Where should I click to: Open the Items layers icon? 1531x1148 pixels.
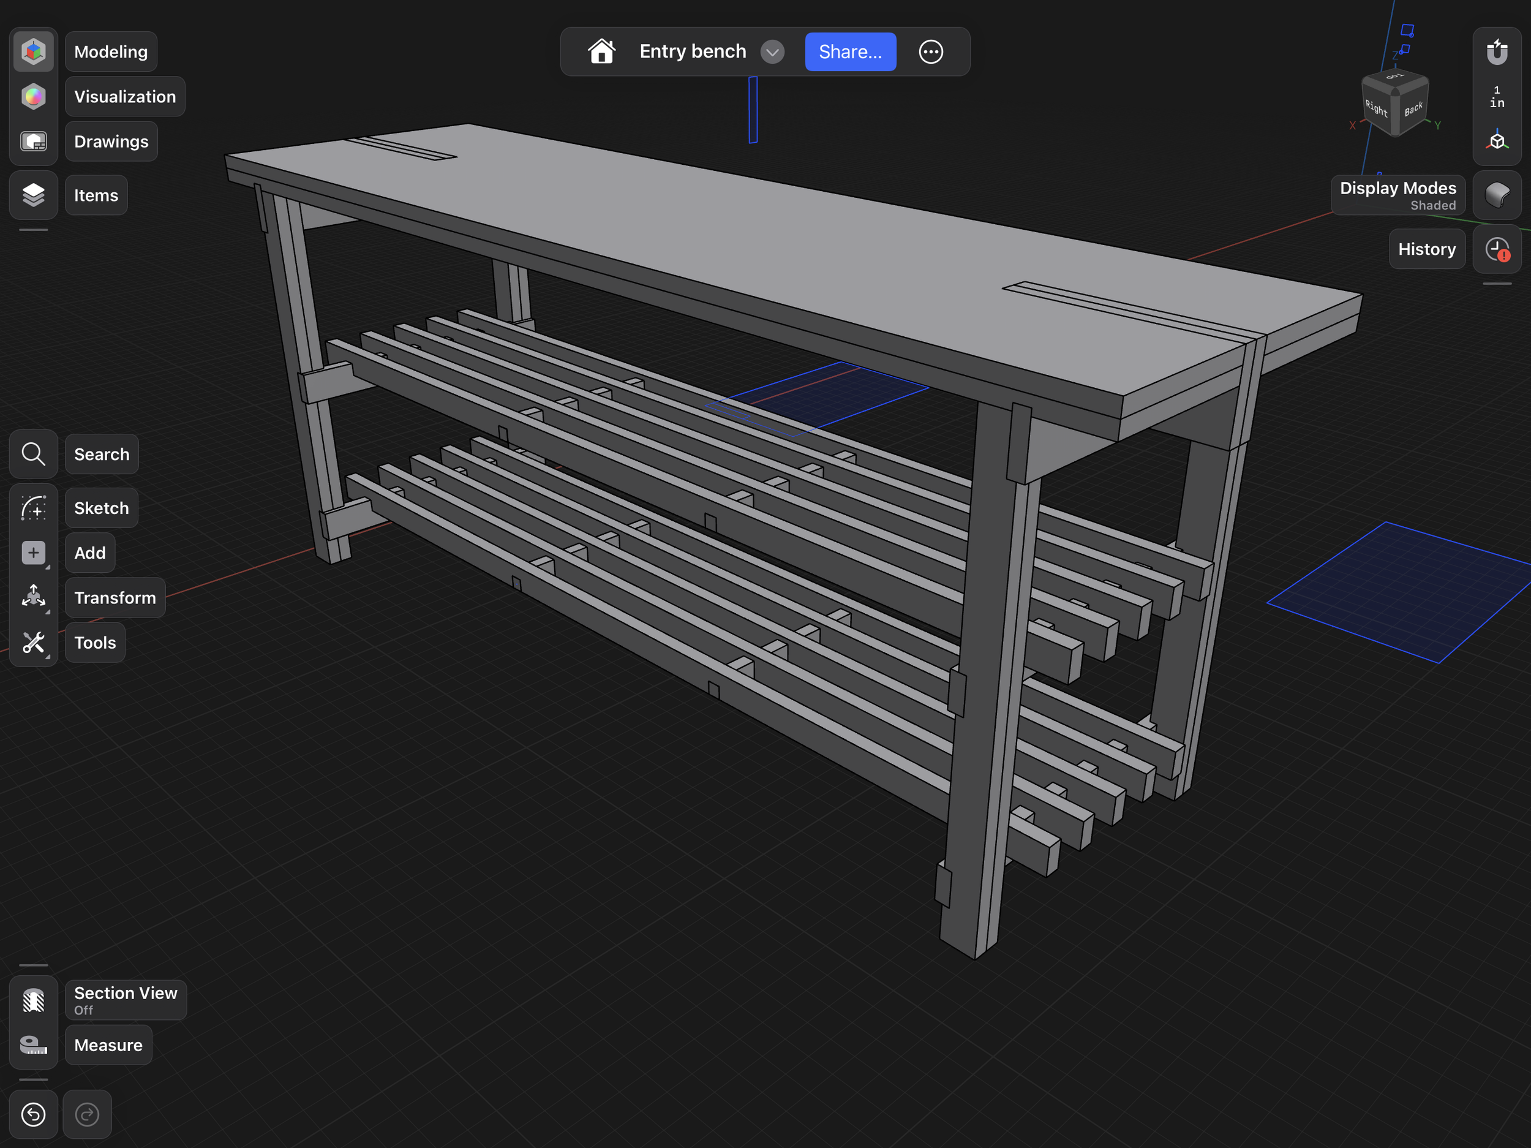coord(33,195)
